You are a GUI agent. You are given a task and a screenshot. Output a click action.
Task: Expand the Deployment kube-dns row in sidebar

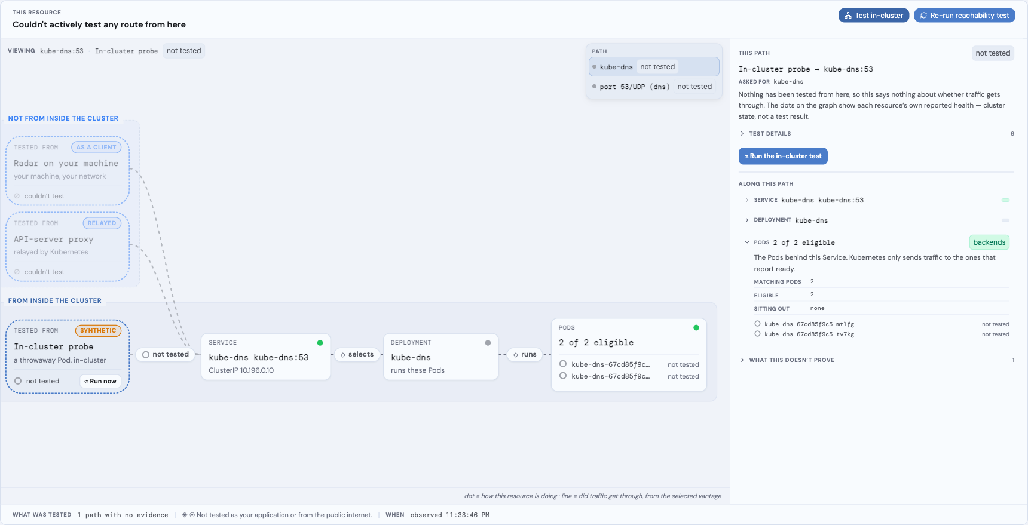(x=876, y=220)
